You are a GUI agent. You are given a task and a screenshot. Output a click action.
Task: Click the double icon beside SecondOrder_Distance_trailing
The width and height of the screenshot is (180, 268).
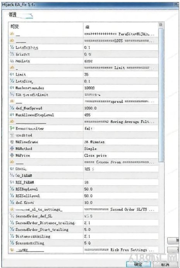tap(12, 223)
